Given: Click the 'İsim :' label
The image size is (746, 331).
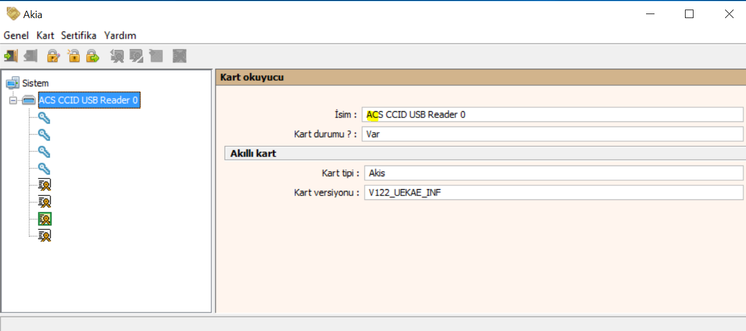Looking at the screenshot, I should click(x=346, y=115).
